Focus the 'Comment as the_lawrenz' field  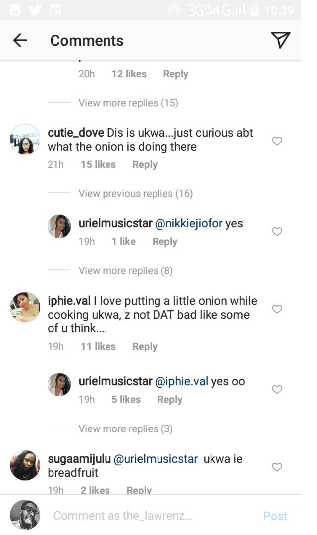click(x=149, y=516)
